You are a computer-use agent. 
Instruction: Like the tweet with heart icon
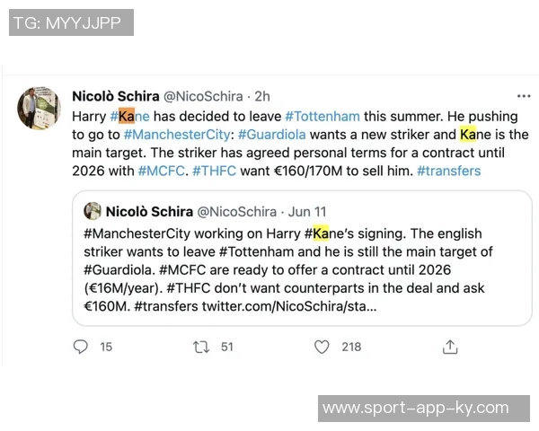pos(322,347)
